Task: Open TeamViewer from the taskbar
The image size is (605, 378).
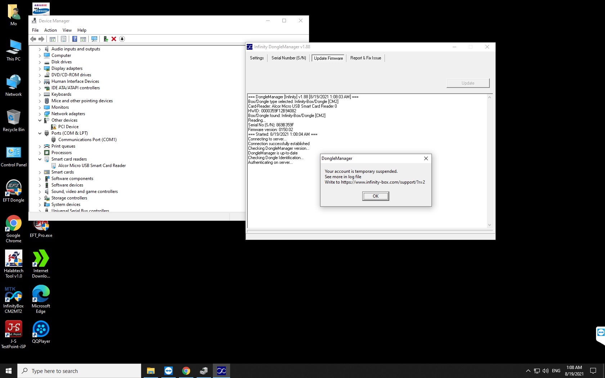Action: click(169, 371)
